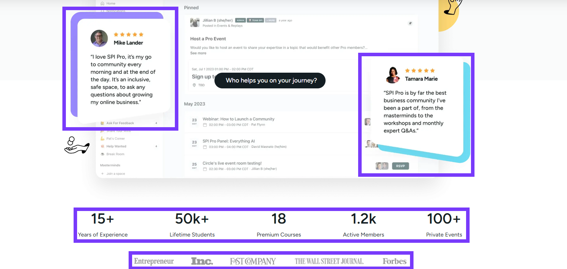Click the Help Wanted space icon
The width and height of the screenshot is (567, 269).
[103, 146]
